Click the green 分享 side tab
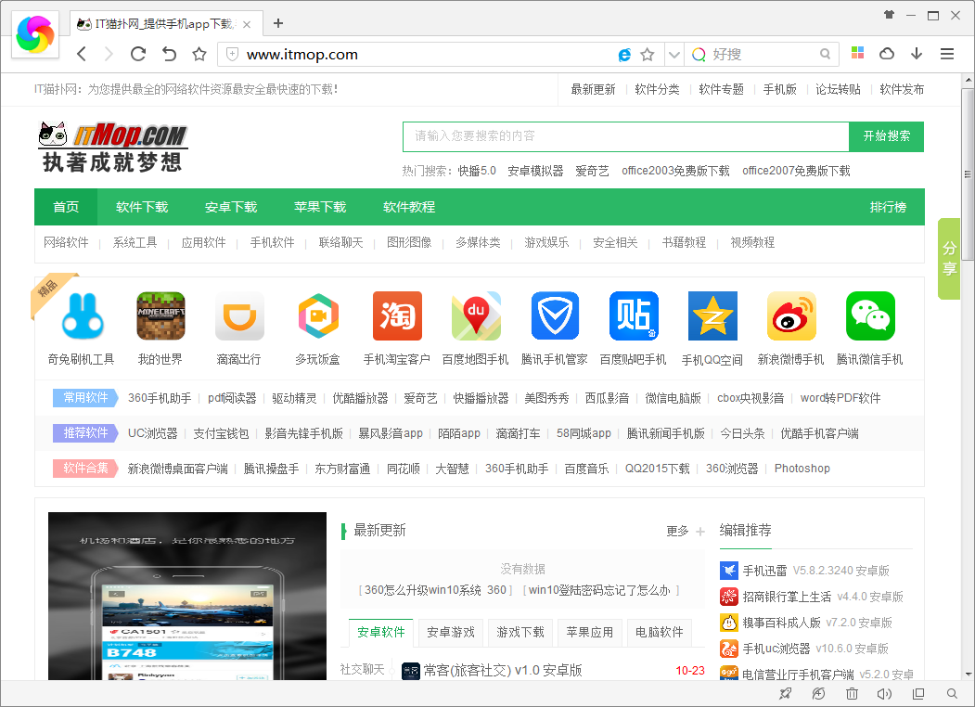The height and width of the screenshot is (707, 975). coord(949,259)
